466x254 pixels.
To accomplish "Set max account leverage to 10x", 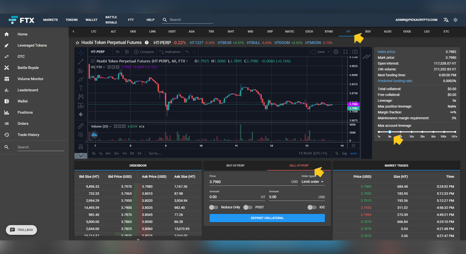I will click(x=412, y=132).
